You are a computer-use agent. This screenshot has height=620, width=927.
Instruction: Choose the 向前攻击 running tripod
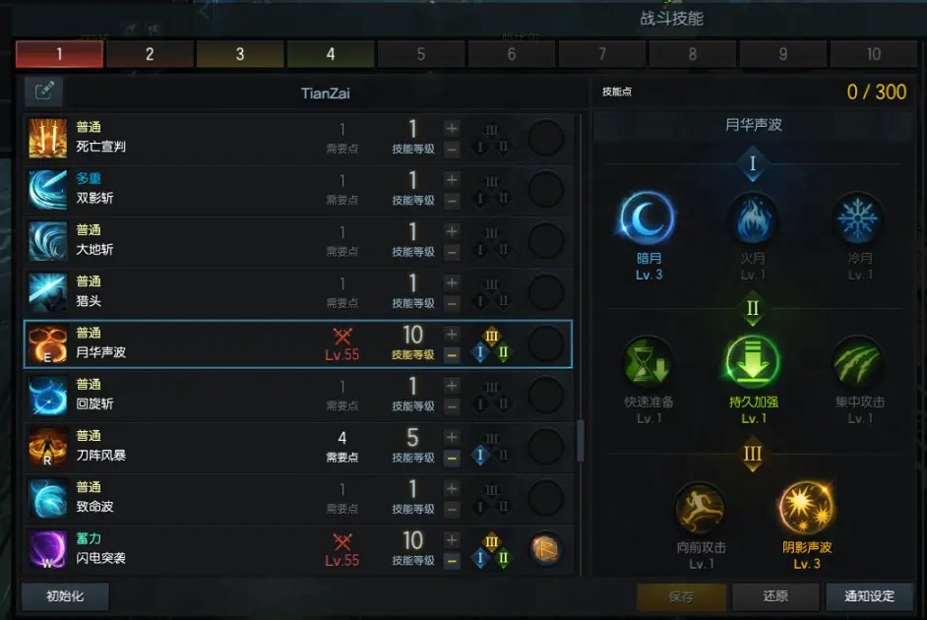(x=701, y=507)
